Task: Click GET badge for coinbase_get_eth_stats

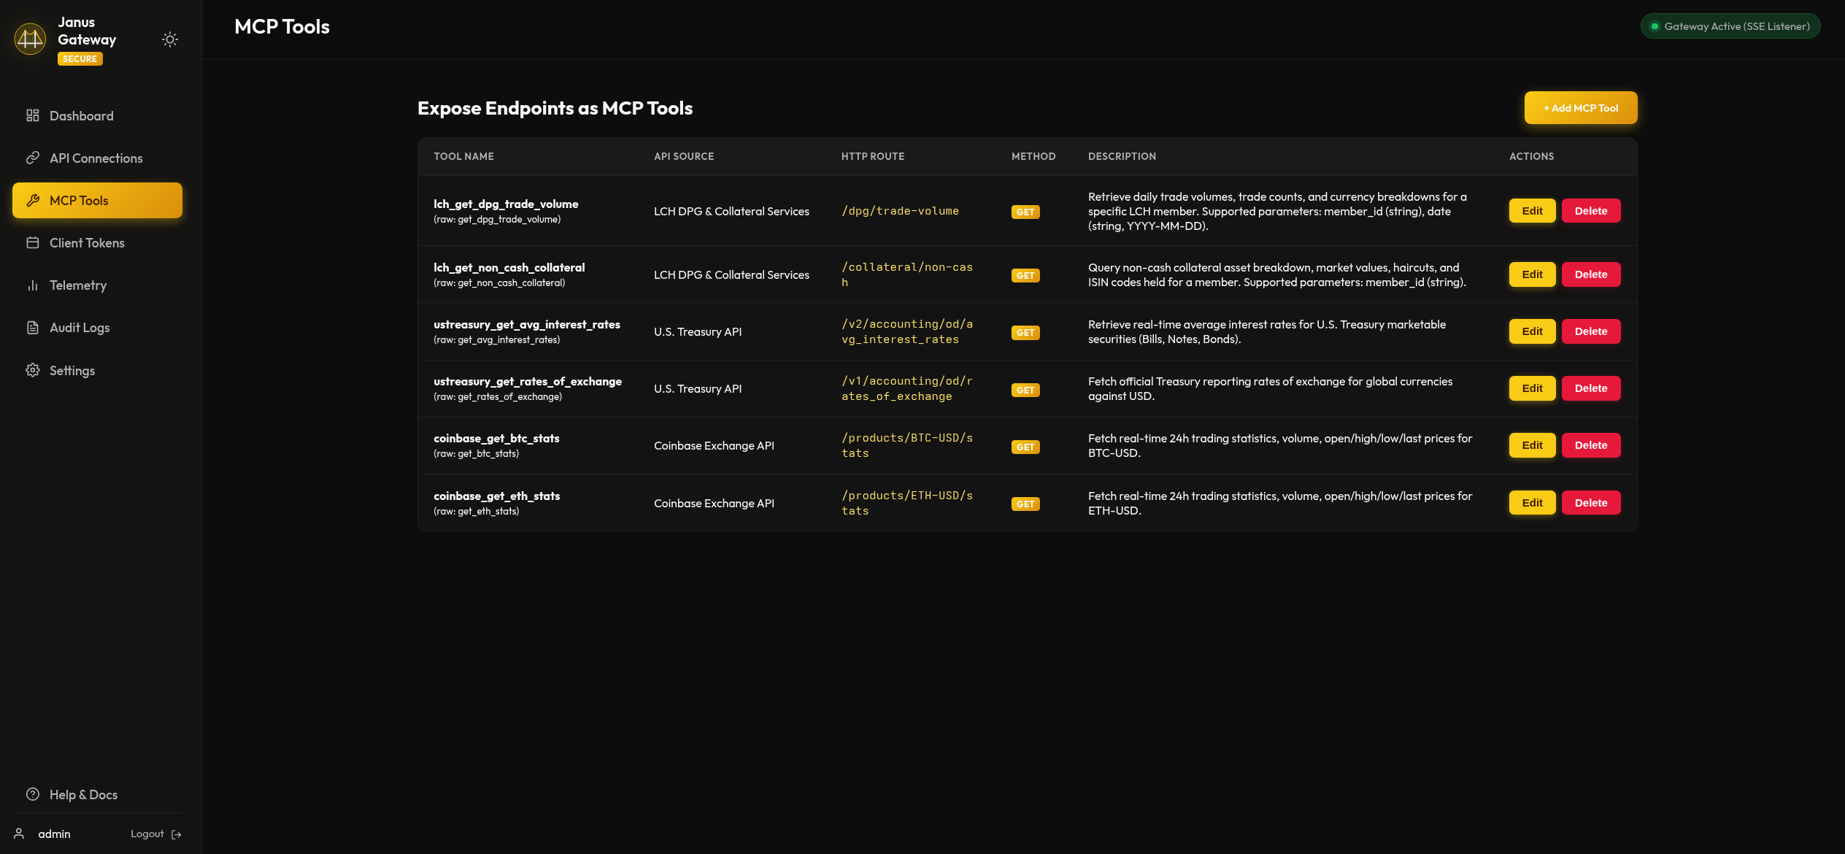Action: pyautogui.click(x=1025, y=504)
